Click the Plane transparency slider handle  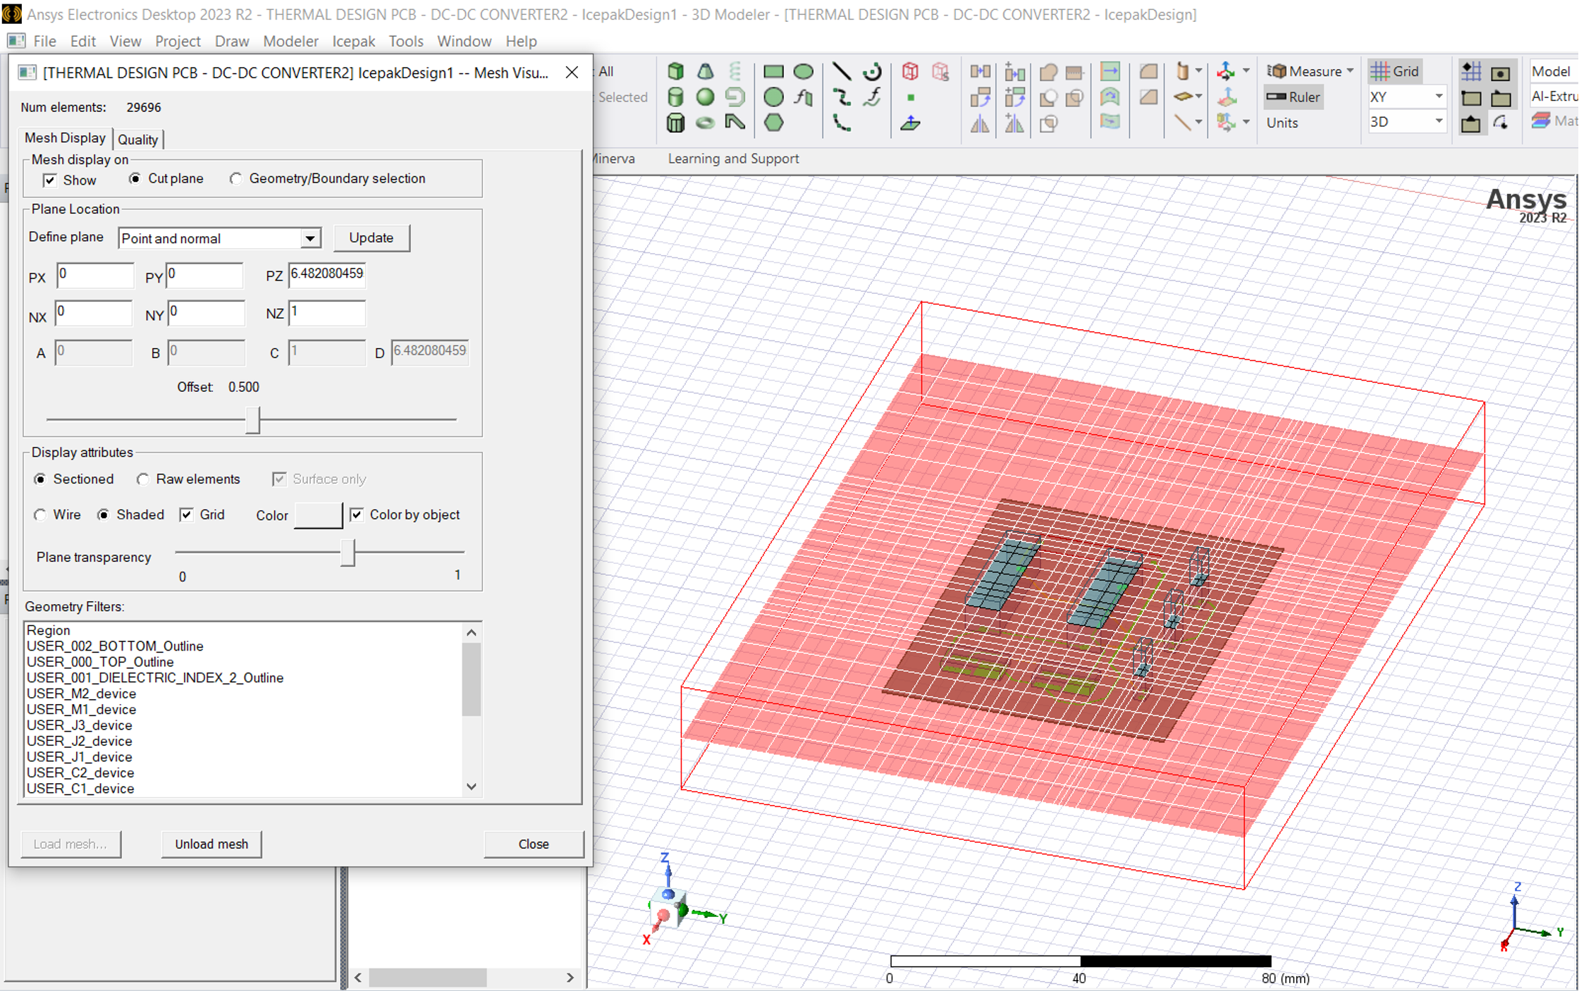348,553
